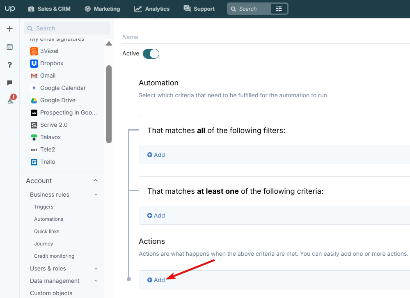Click magnifier icon in sidebar search
This screenshot has height=298, width=410.
point(30,28)
